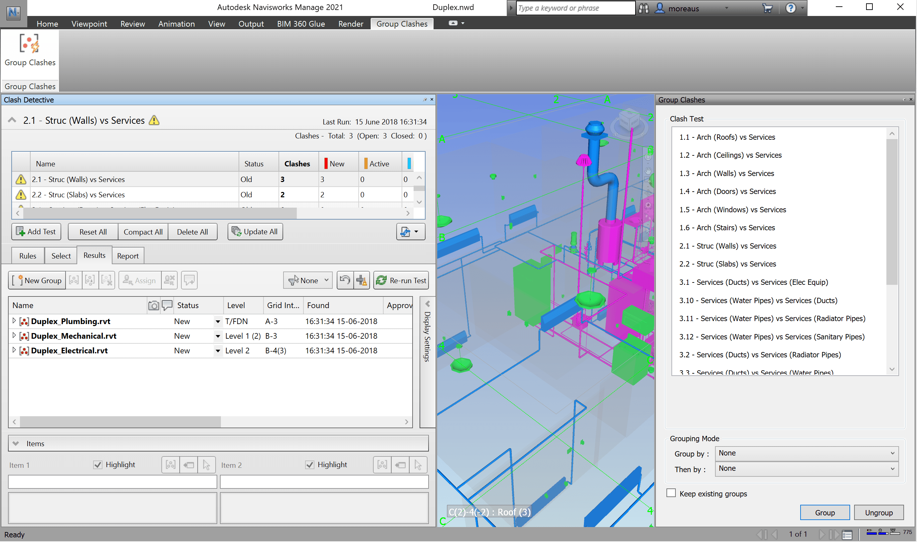
Task: Click the Ungroup button
Action: point(879,513)
